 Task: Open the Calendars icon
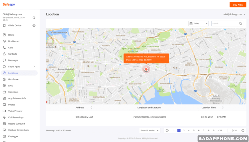(x=4, y=92)
